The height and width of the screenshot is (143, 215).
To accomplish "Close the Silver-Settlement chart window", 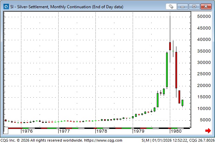I will pos(205,6).
